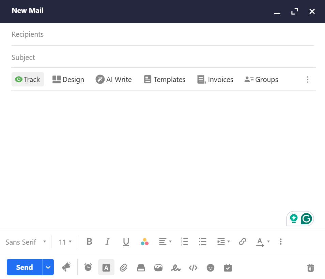Open the text color picker circles
The width and height of the screenshot is (325, 279).
(x=144, y=242)
